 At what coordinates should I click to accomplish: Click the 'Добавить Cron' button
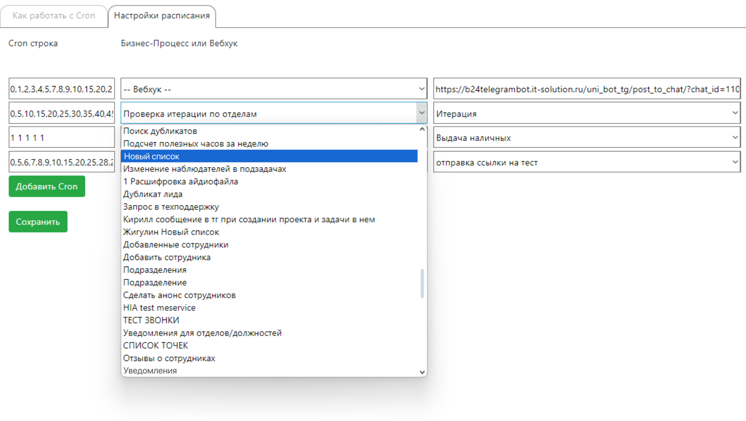coord(47,186)
